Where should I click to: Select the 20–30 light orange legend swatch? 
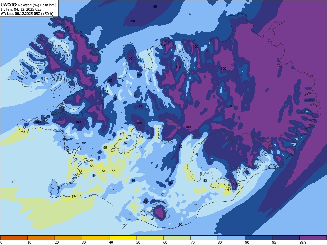tap(68, 238)
